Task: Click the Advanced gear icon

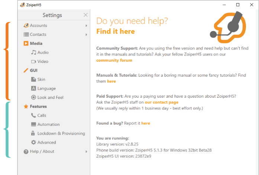Action: (33, 142)
